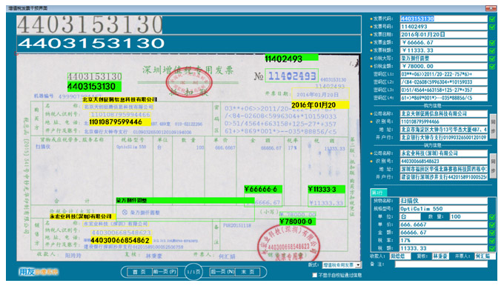The image size is (504, 286).
Task: Click green check icon beside 发票号码 field
Action: tap(492, 27)
